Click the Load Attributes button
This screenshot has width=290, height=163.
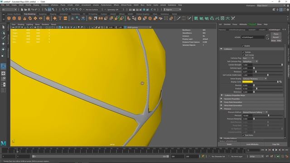(252, 144)
